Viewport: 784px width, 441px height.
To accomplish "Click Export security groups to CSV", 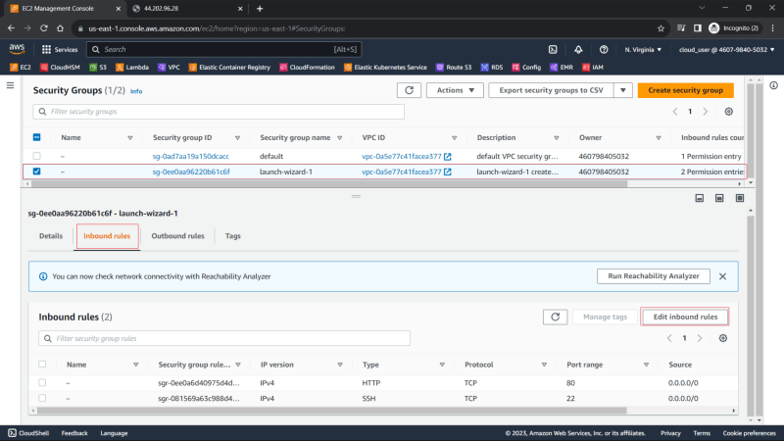I will [551, 90].
